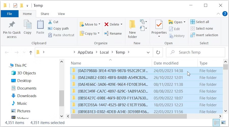Open Documents in navigation pane

(24, 88)
